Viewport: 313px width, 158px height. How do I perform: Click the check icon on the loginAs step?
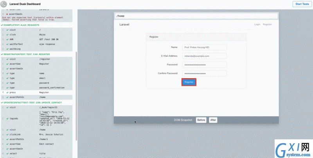(7, 119)
